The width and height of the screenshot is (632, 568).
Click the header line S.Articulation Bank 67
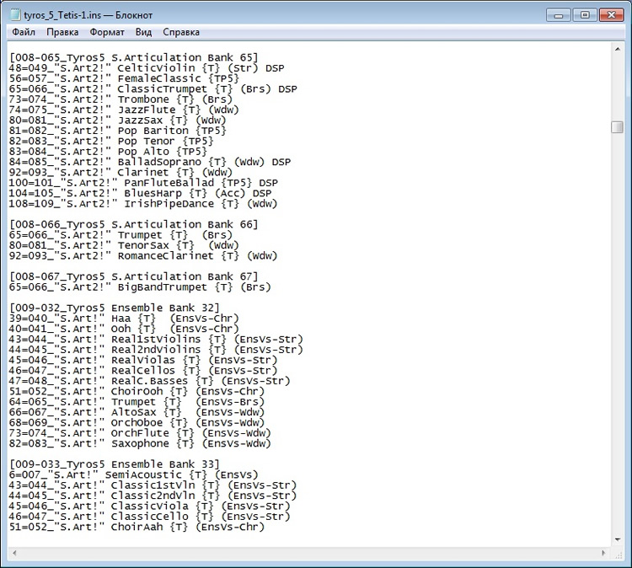click(x=133, y=277)
